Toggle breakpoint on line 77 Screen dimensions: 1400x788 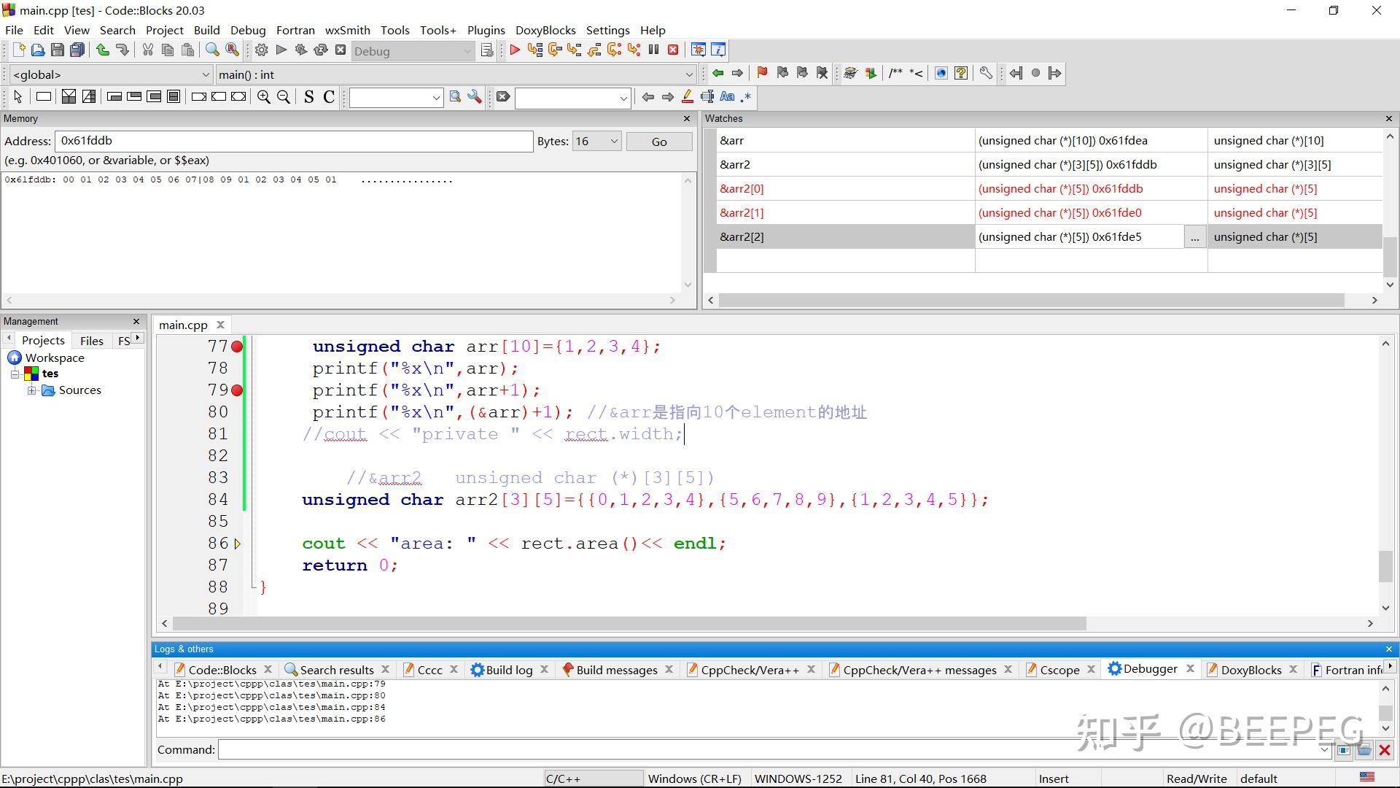click(x=237, y=347)
